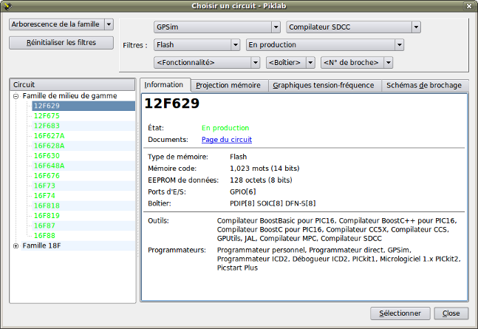
Task: Switch to Graphiques tension-fréquence tab
Action: pos(323,86)
